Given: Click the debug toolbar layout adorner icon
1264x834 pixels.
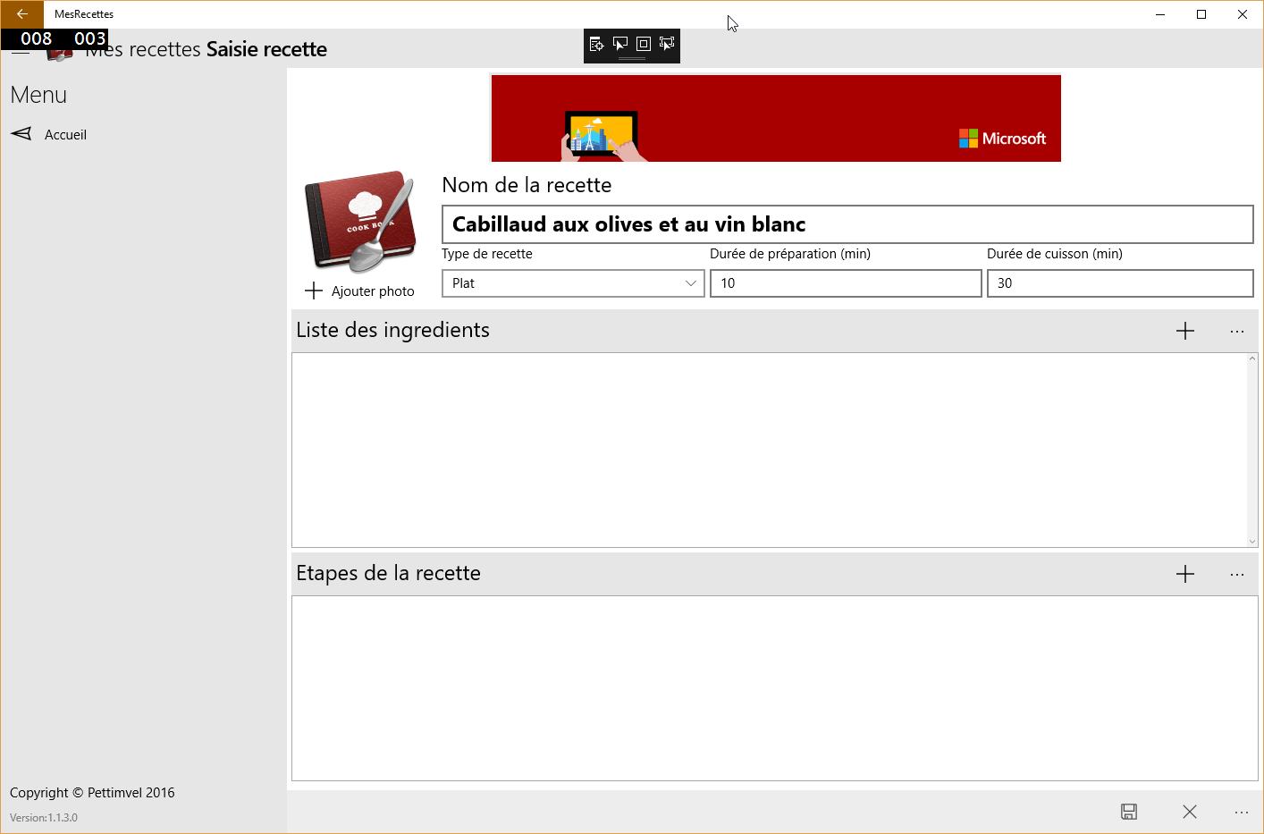Looking at the screenshot, I should click(644, 44).
